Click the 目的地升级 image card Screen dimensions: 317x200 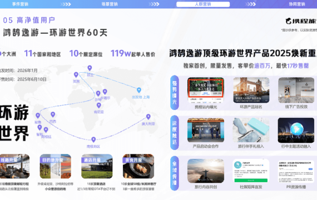(56, 166)
